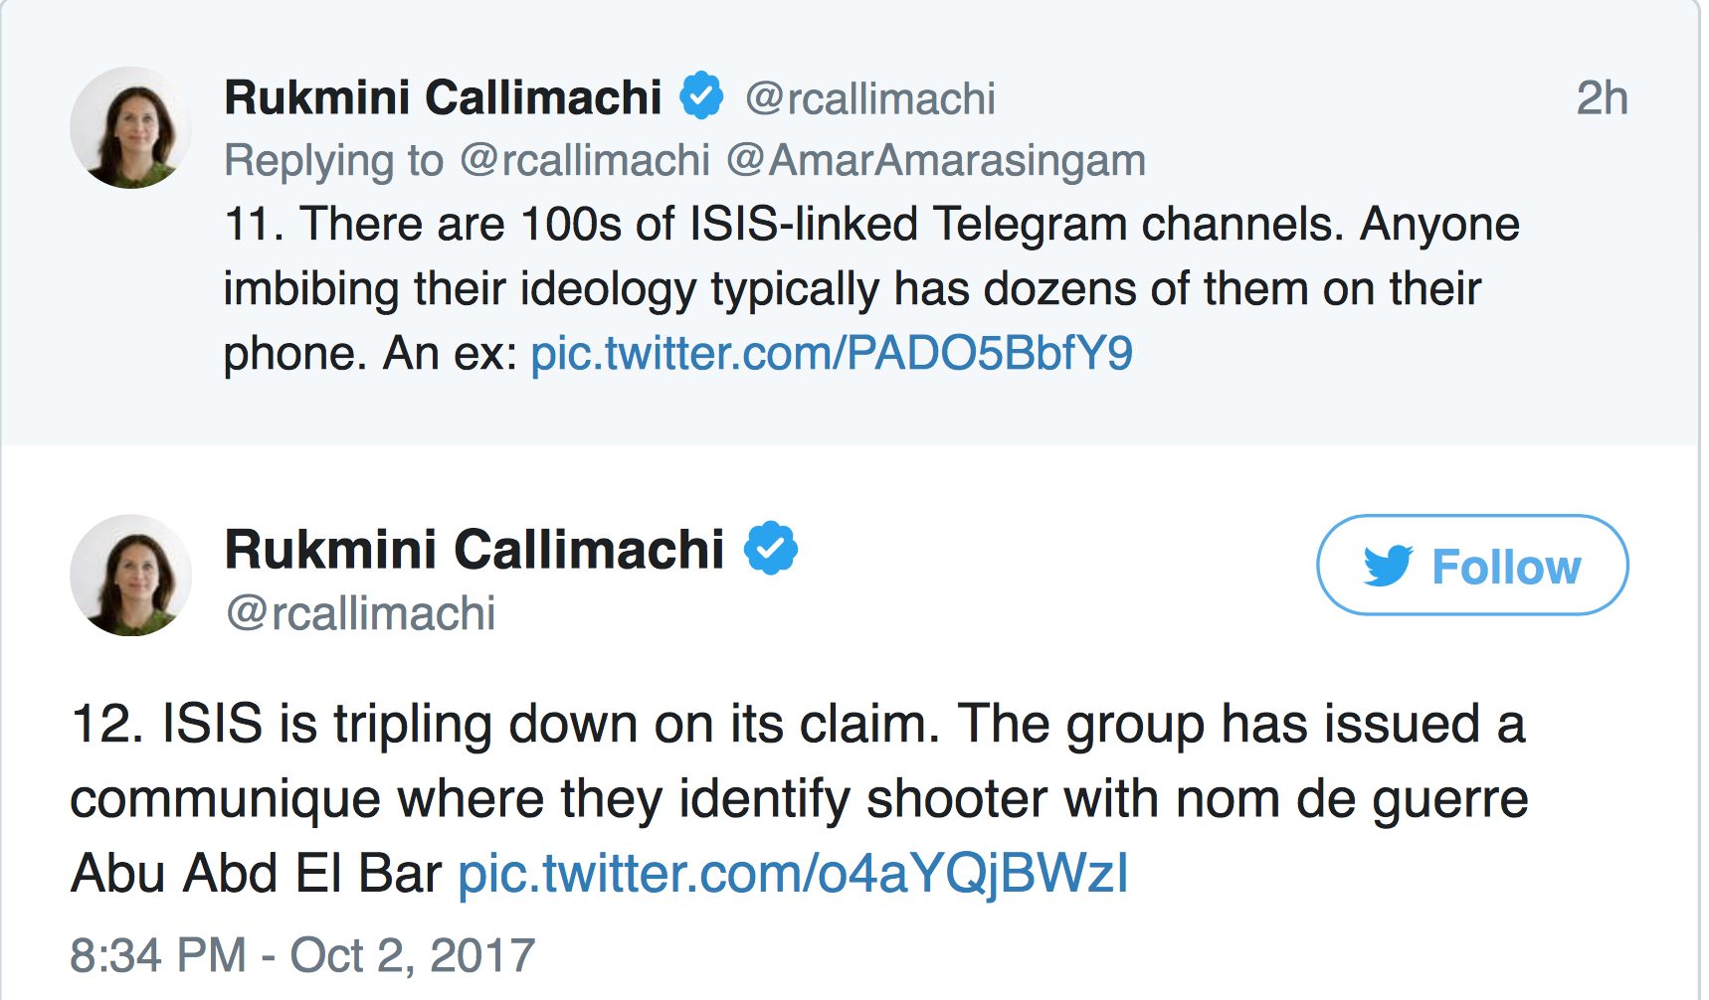The image size is (1709, 1000).
Task: Open @rcallimachi mention in the Replying to line
Action: click(585, 161)
